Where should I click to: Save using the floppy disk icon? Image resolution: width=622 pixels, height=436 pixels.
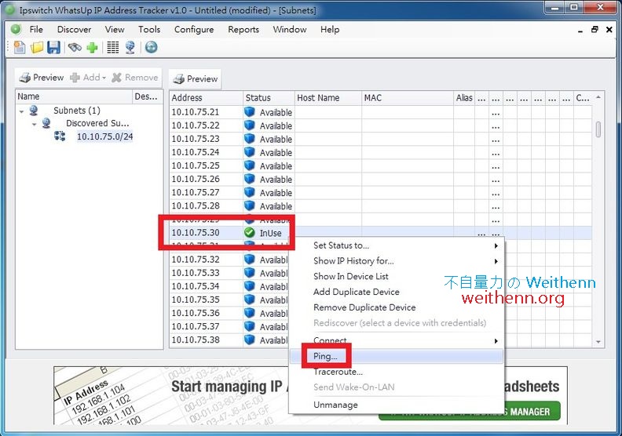pyautogui.click(x=53, y=47)
